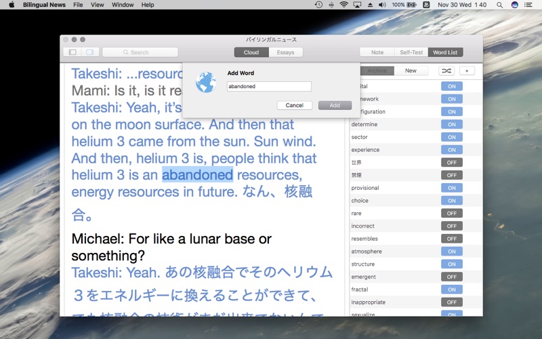Select the Self-Test tab
542x339 pixels.
click(x=411, y=52)
